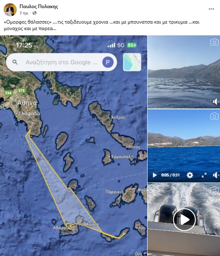Click camera icon on top video thumbnail
Viewport: 220px width, 256px height.
(x=214, y=42)
